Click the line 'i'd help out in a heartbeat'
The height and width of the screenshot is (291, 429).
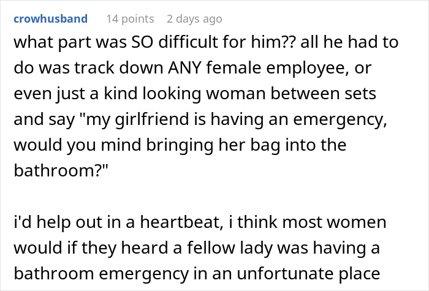tap(200, 222)
